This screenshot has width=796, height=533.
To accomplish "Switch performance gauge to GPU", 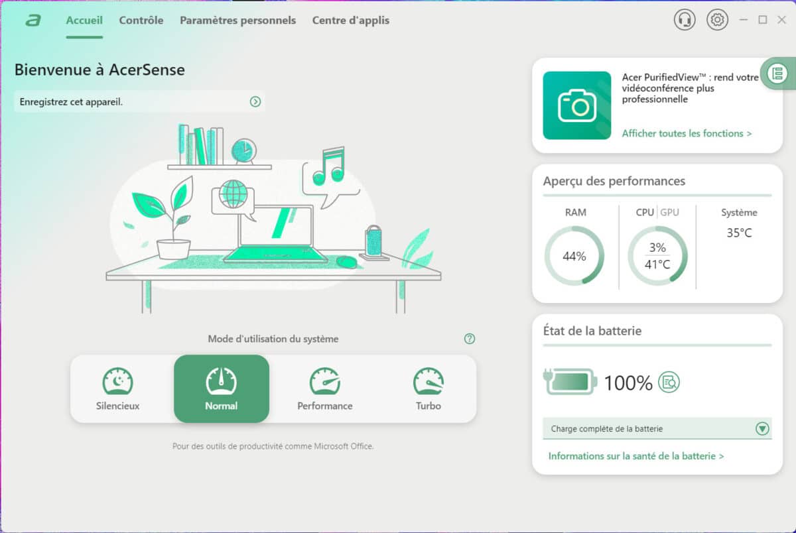I will pyautogui.click(x=669, y=213).
